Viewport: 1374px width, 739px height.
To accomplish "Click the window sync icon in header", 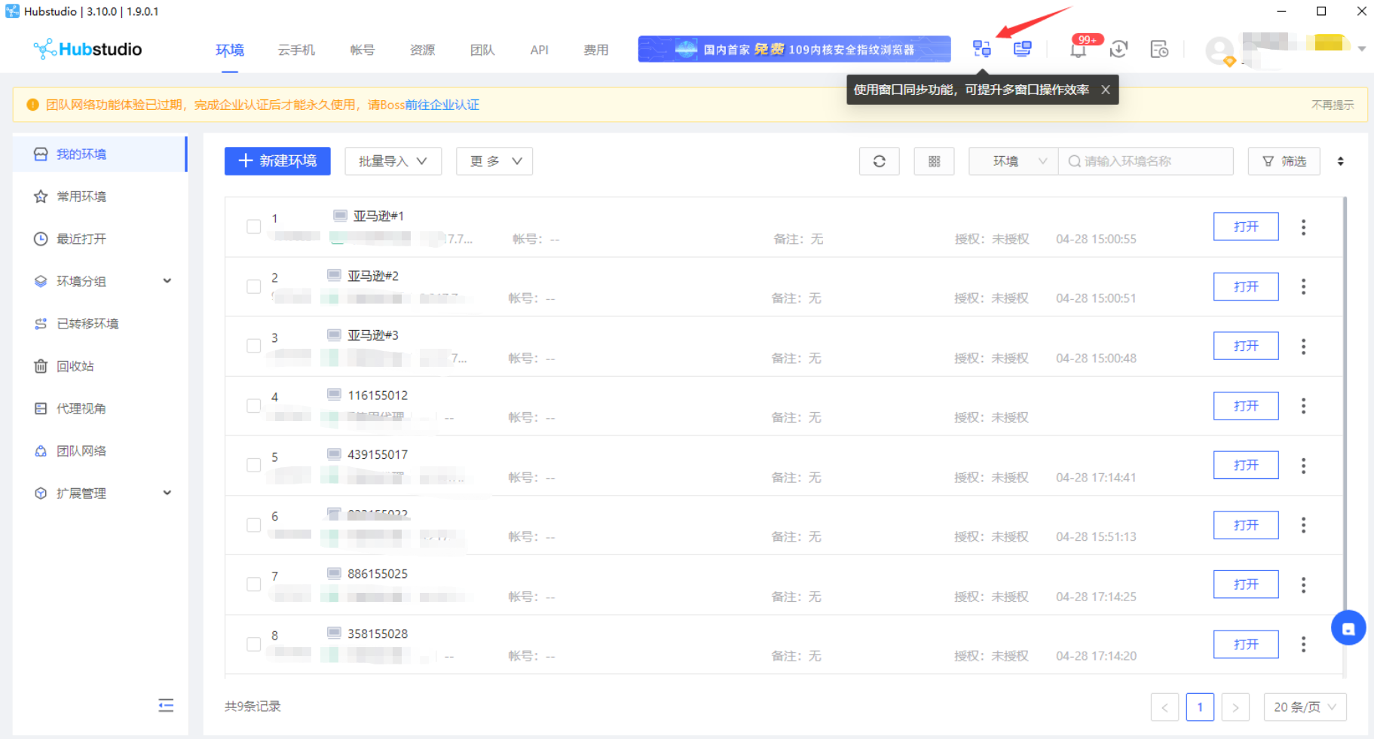I will [x=981, y=49].
